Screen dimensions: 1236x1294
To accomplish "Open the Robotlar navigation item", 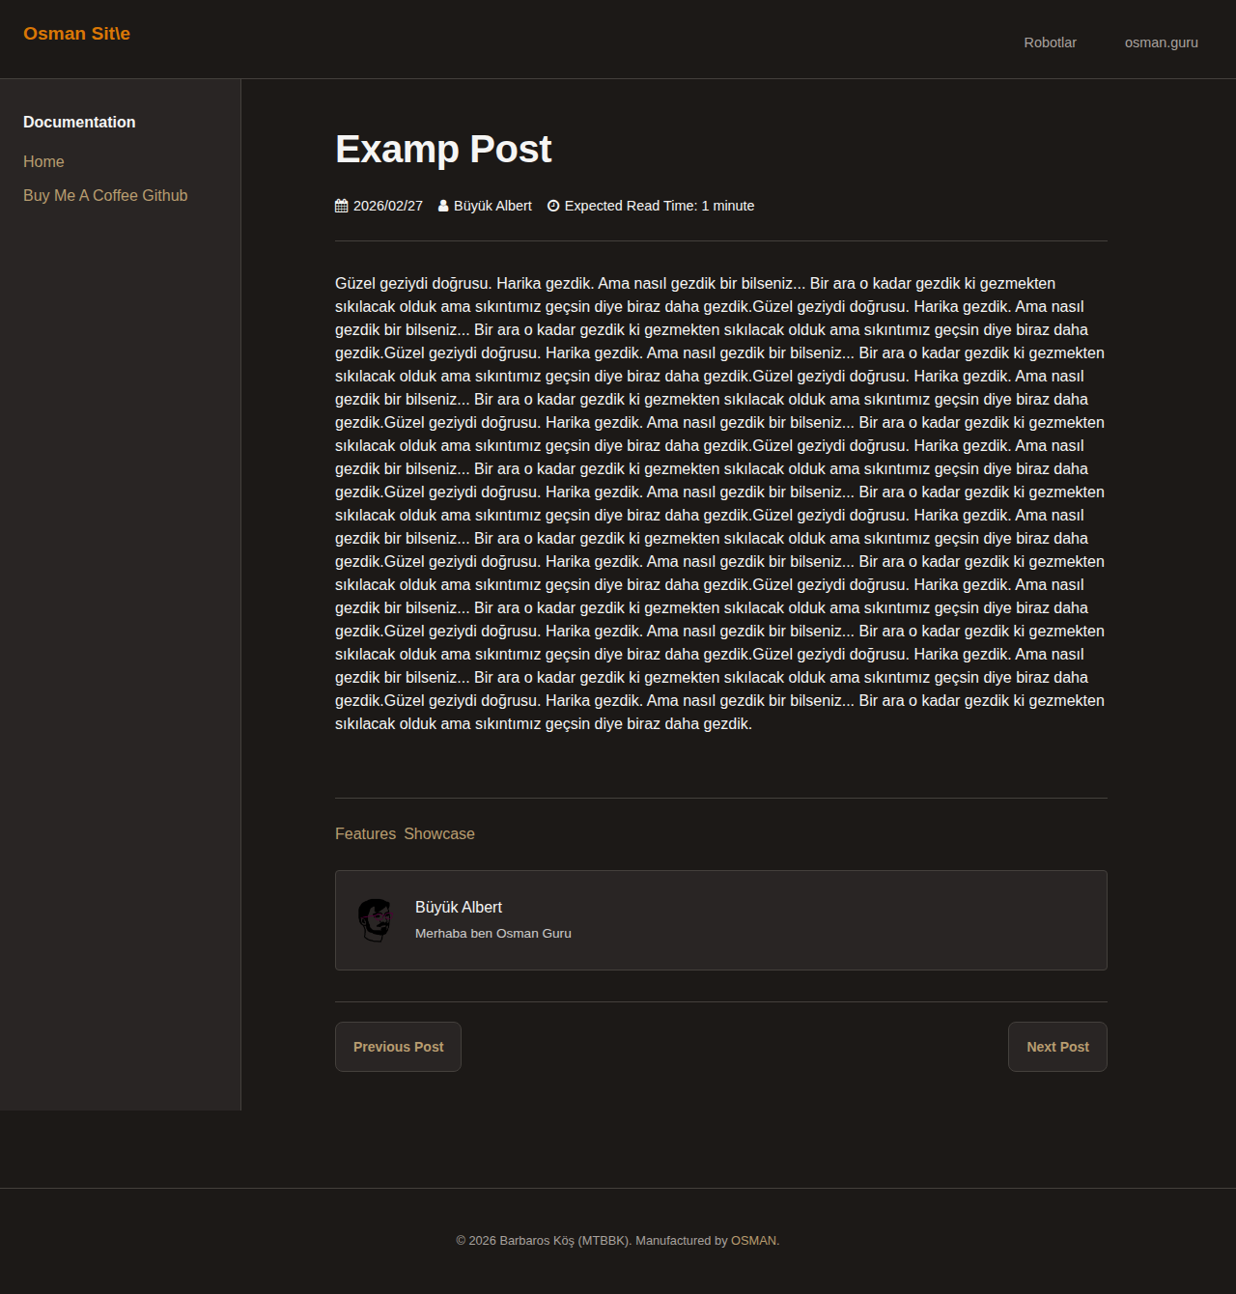I will [1050, 42].
